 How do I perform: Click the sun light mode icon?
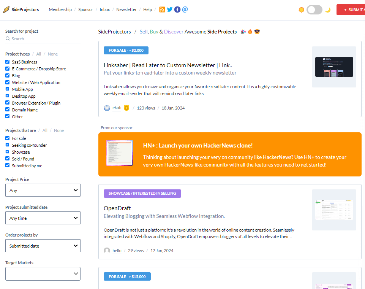pos(302,10)
